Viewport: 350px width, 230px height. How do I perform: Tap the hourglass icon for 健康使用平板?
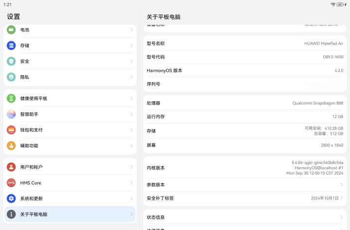pos(11,99)
